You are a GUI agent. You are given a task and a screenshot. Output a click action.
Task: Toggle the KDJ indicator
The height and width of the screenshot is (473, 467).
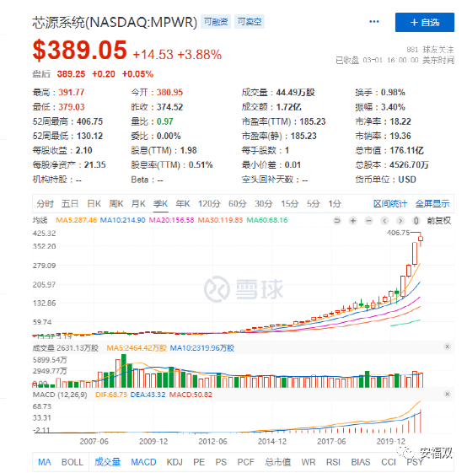pyautogui.click(x=174, y=462)
